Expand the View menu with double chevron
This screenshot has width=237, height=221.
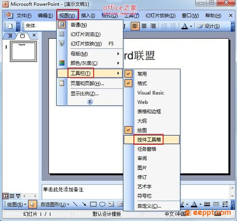(x=90, y=101)
